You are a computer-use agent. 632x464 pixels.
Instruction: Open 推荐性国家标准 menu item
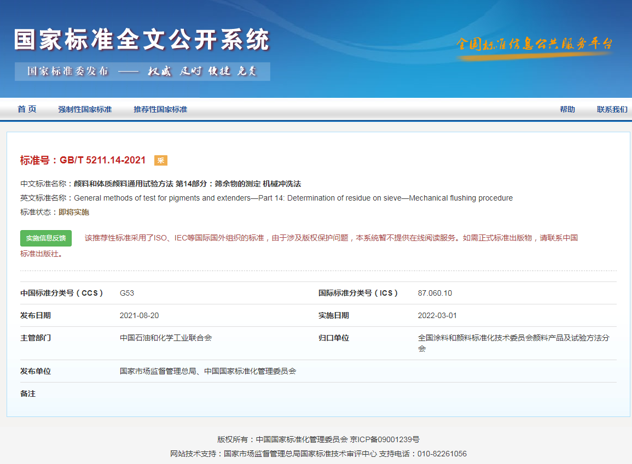click(160, 109)
